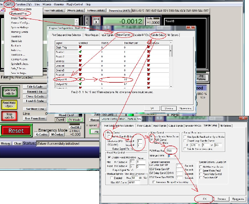Viewport: 249px width, 204px height.
Task: Click the Max ADC Count field
Action: (x=134, y=183)
